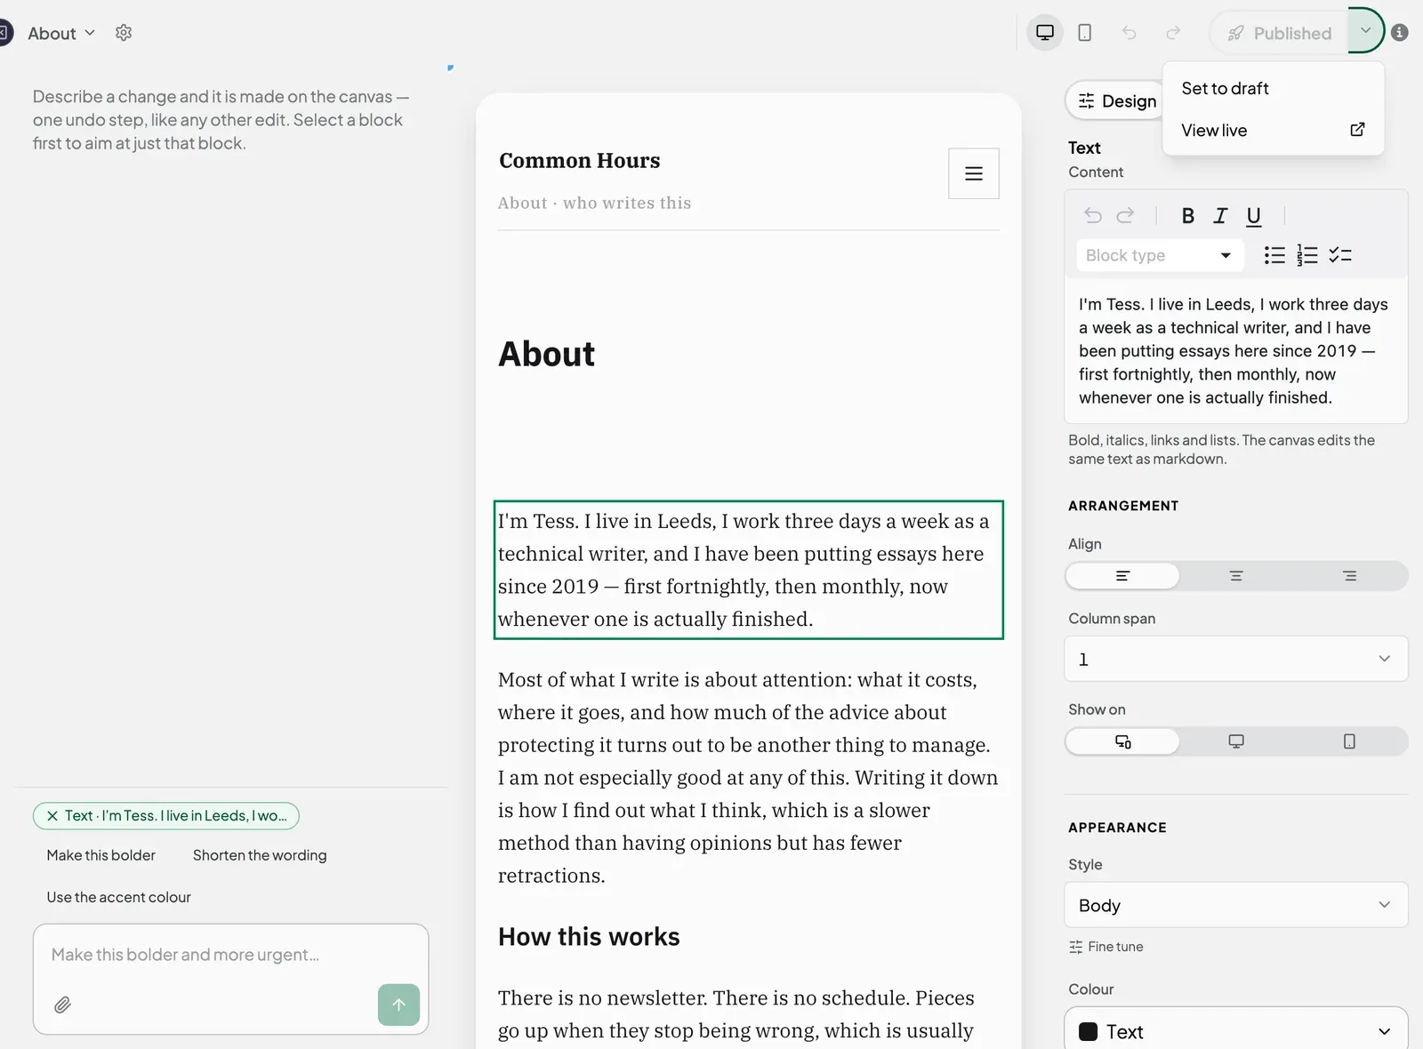Viewport: 1423px width, 1049px height.
Task: Undo in the Content editor toolbar
Action: [x=1093, y=215]
